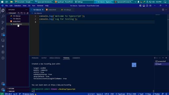Open the Explorer view in activity bar
The width and height of the screenshot is (169, 95).
(x=3, y=10)
